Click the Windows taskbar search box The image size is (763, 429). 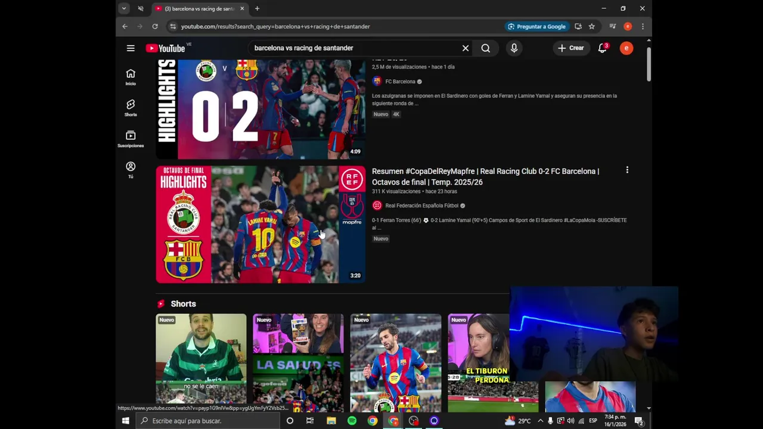click(x=207, y=421)
